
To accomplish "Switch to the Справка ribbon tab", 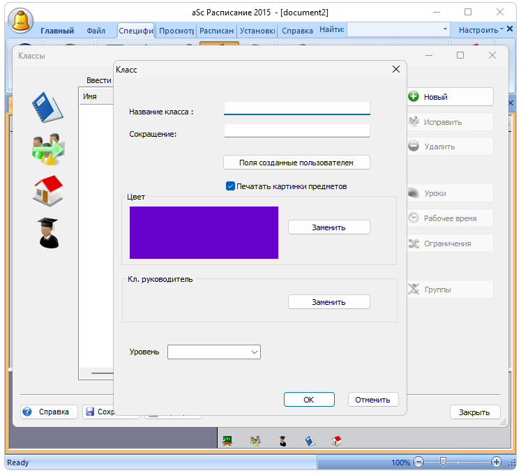I will pos(297,31).
